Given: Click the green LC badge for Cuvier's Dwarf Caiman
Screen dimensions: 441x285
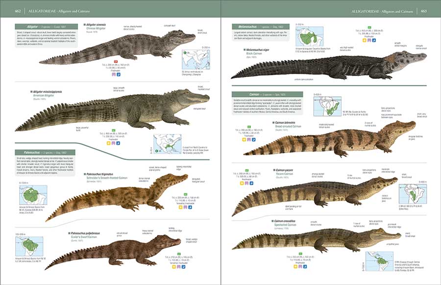Looking at the screenshot, I should click(x=178, y=254).
